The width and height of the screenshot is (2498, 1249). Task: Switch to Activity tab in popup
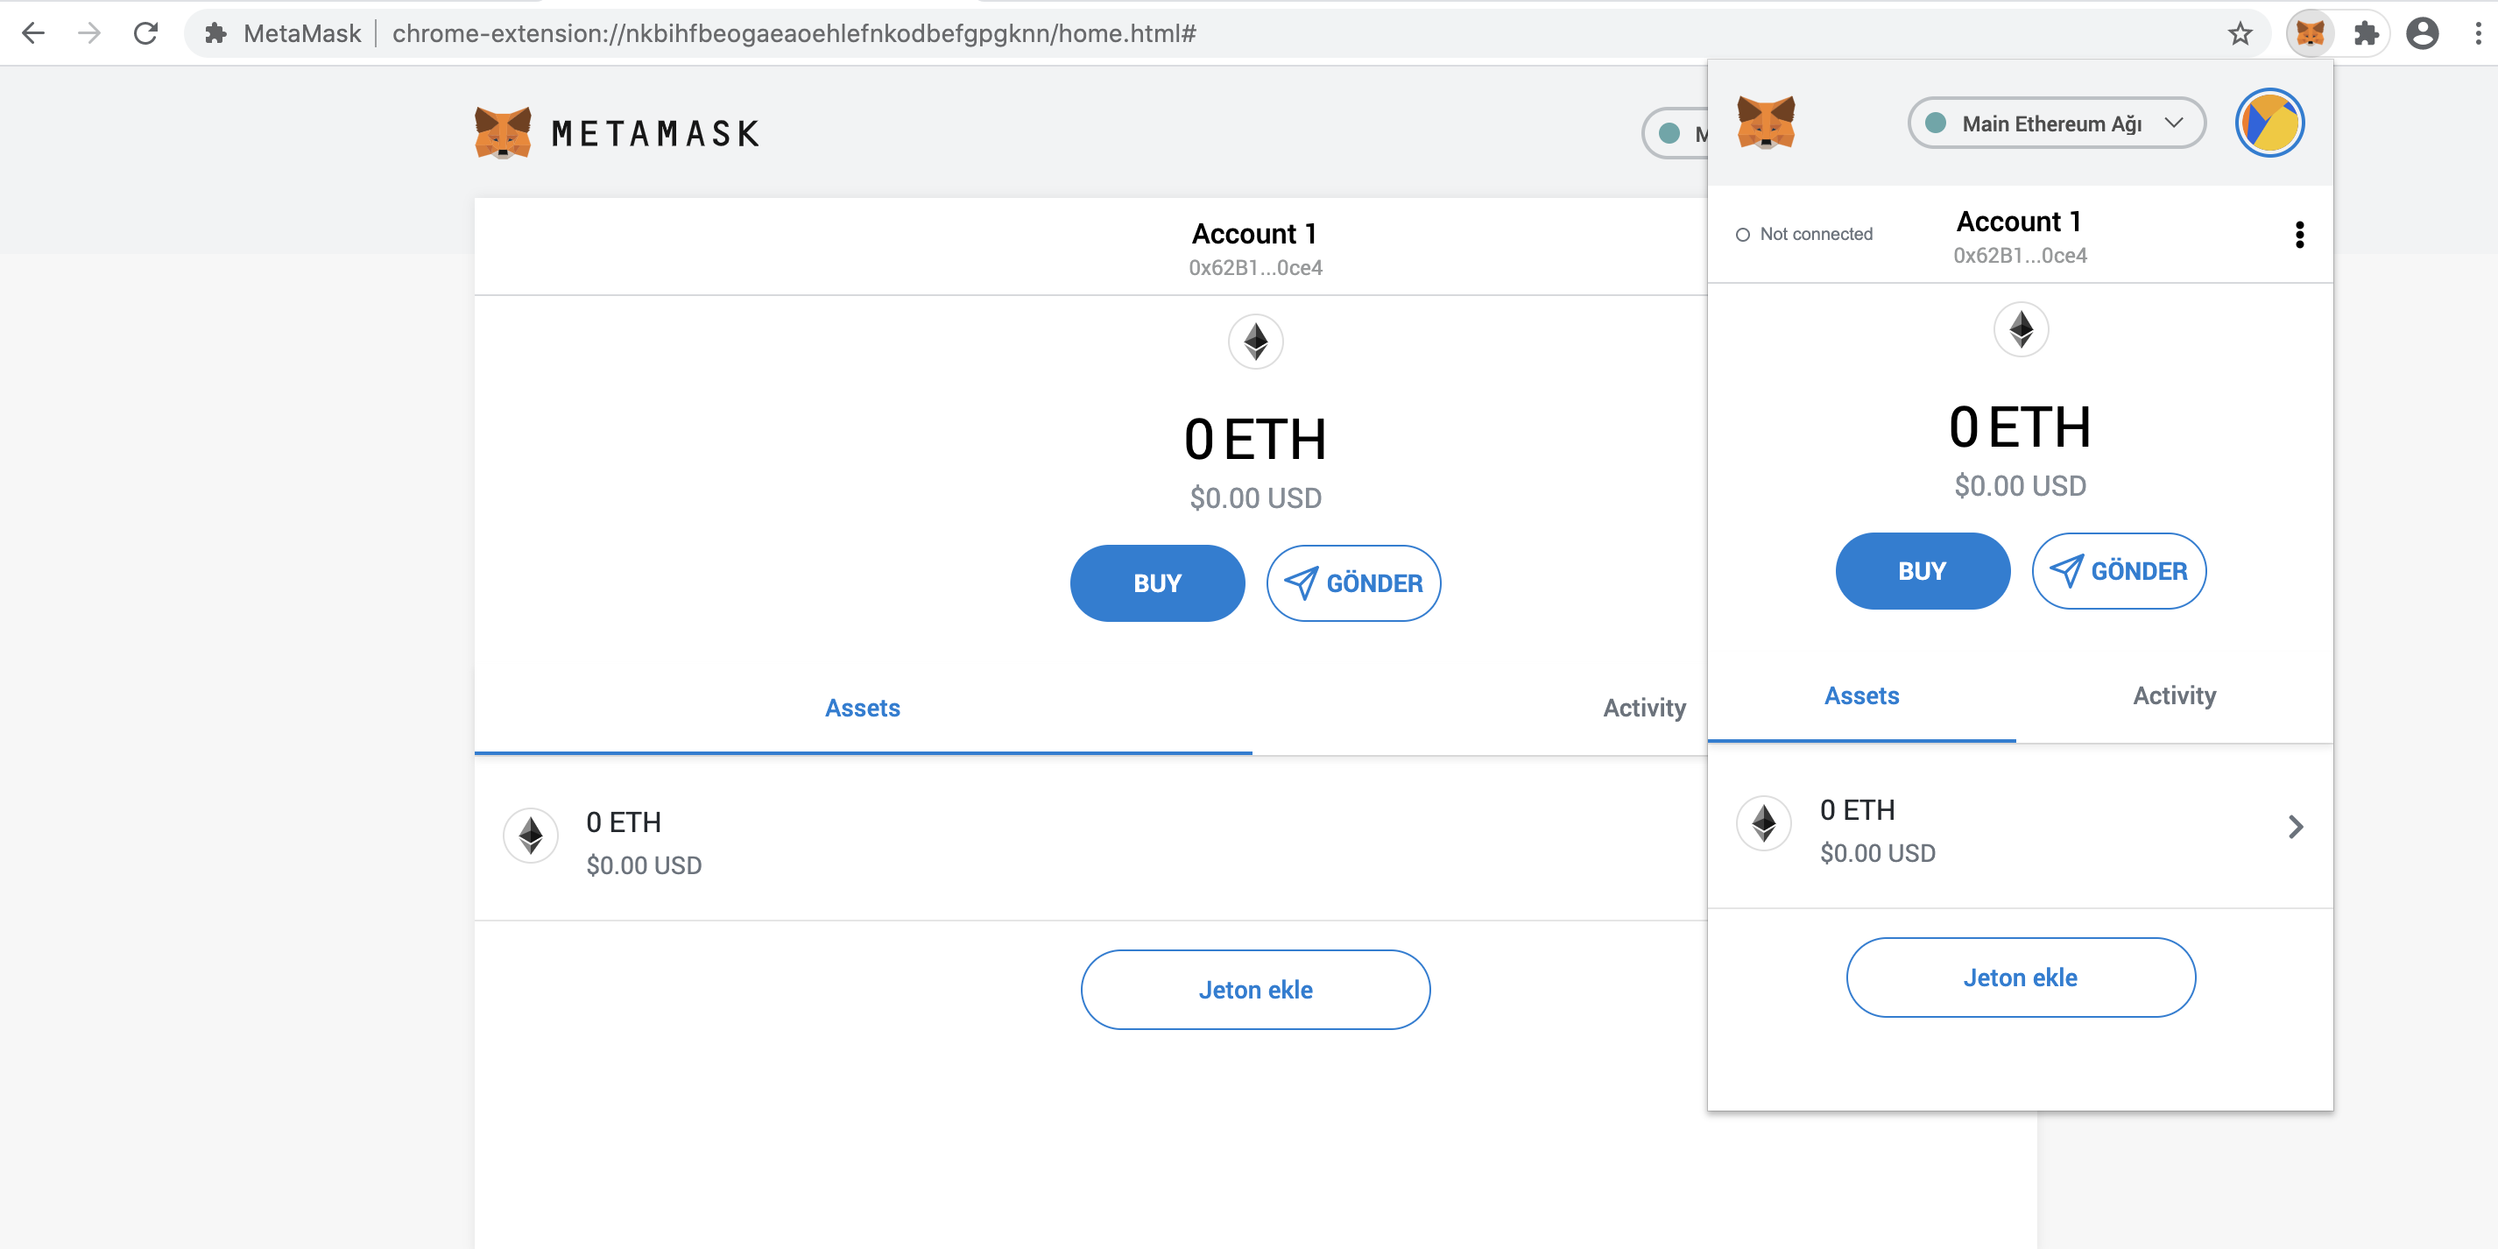click(x=2174, y=695)
